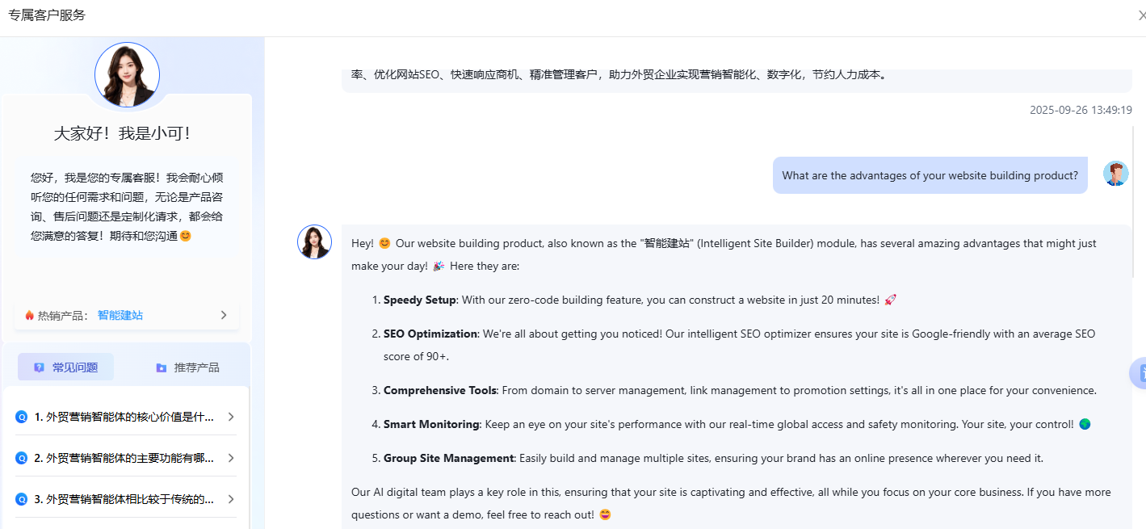Expand question 1 using its chevron
The image size is (1146, 529).
230,418
